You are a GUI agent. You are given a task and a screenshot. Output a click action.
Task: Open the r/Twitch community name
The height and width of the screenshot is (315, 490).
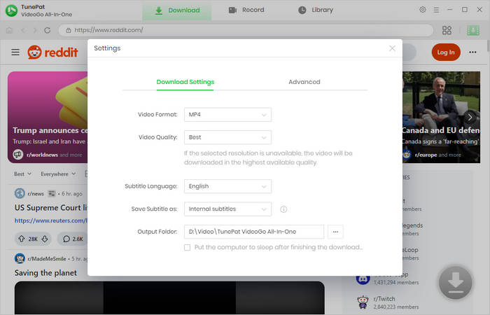pyautogui.click(x=384, y=299)
